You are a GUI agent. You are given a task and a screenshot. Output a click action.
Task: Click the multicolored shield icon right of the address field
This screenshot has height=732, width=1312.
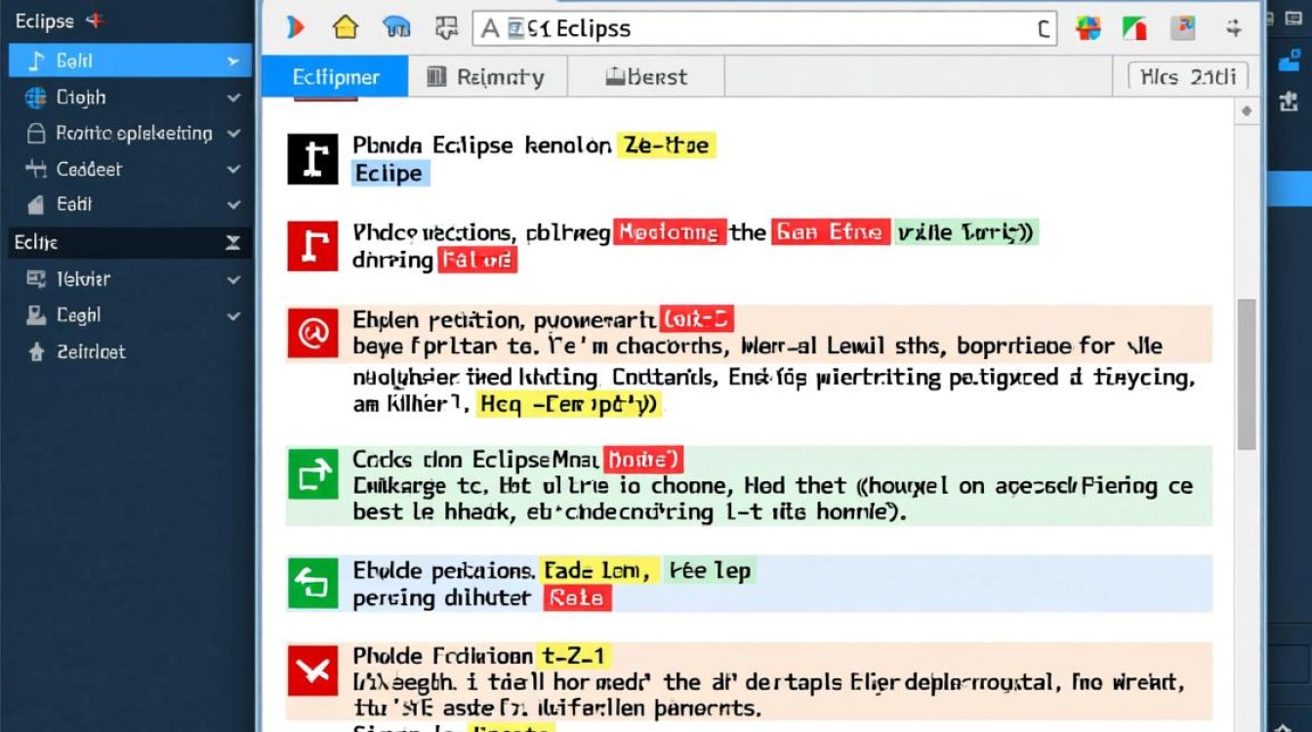(1088, 28)
